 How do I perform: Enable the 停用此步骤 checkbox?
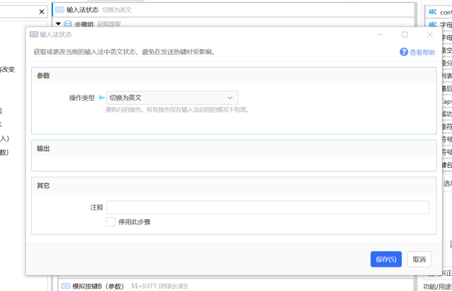click(x=111, y=222)
